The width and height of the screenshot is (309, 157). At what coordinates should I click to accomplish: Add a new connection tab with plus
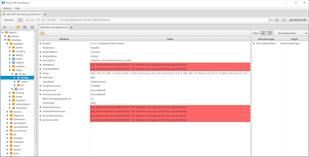click(x=45, y=14)
